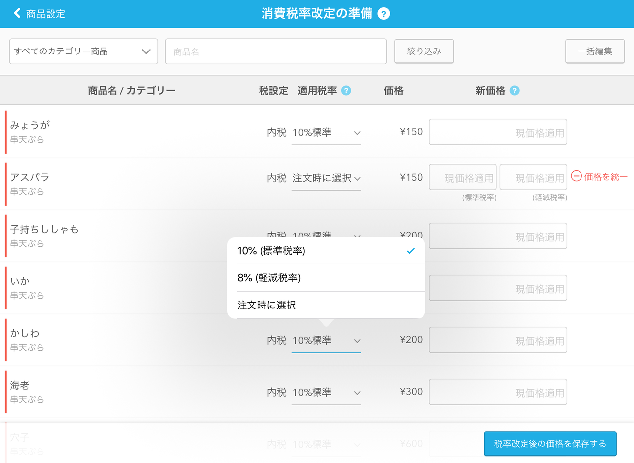The height and width of the screenshot is (463, 634).
Task: Save prices with 税率改定後の価格を保存する button
Action: point(550,444)
